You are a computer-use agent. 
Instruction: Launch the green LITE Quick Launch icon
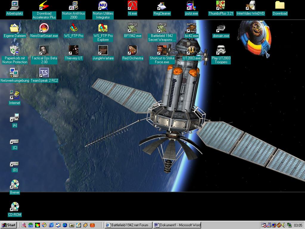31,225
